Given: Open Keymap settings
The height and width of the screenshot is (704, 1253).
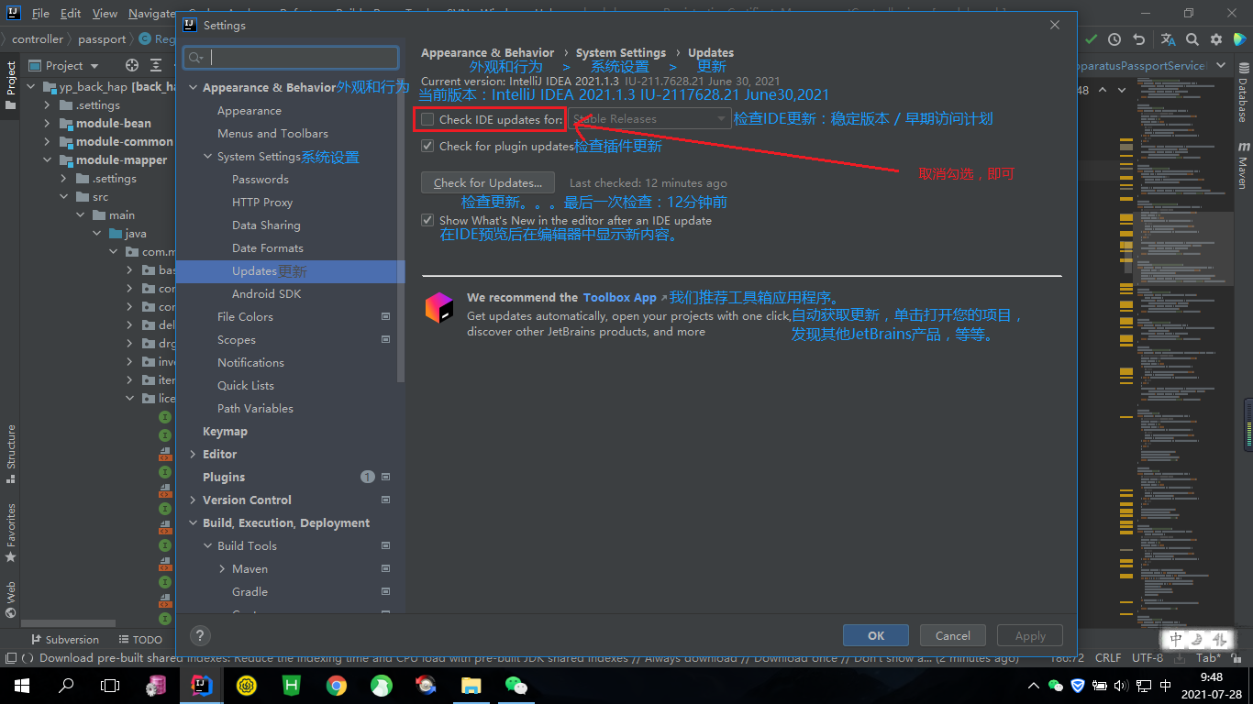Looking at the screenshot, I should click(x=225, y=432).
